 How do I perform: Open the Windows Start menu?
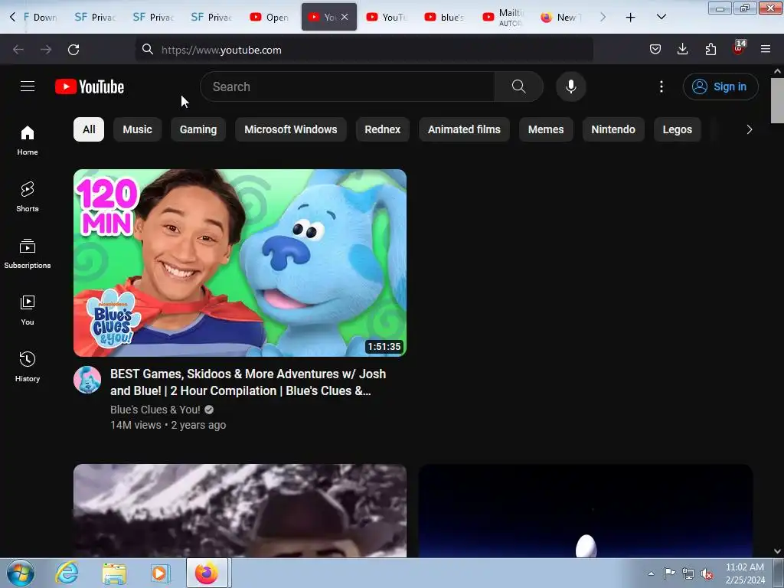coord(21,573)
